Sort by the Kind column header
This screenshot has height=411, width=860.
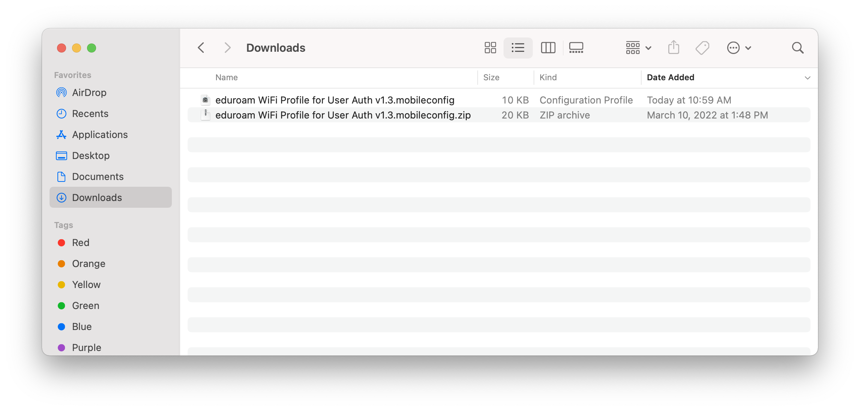(x=548, y=78)
